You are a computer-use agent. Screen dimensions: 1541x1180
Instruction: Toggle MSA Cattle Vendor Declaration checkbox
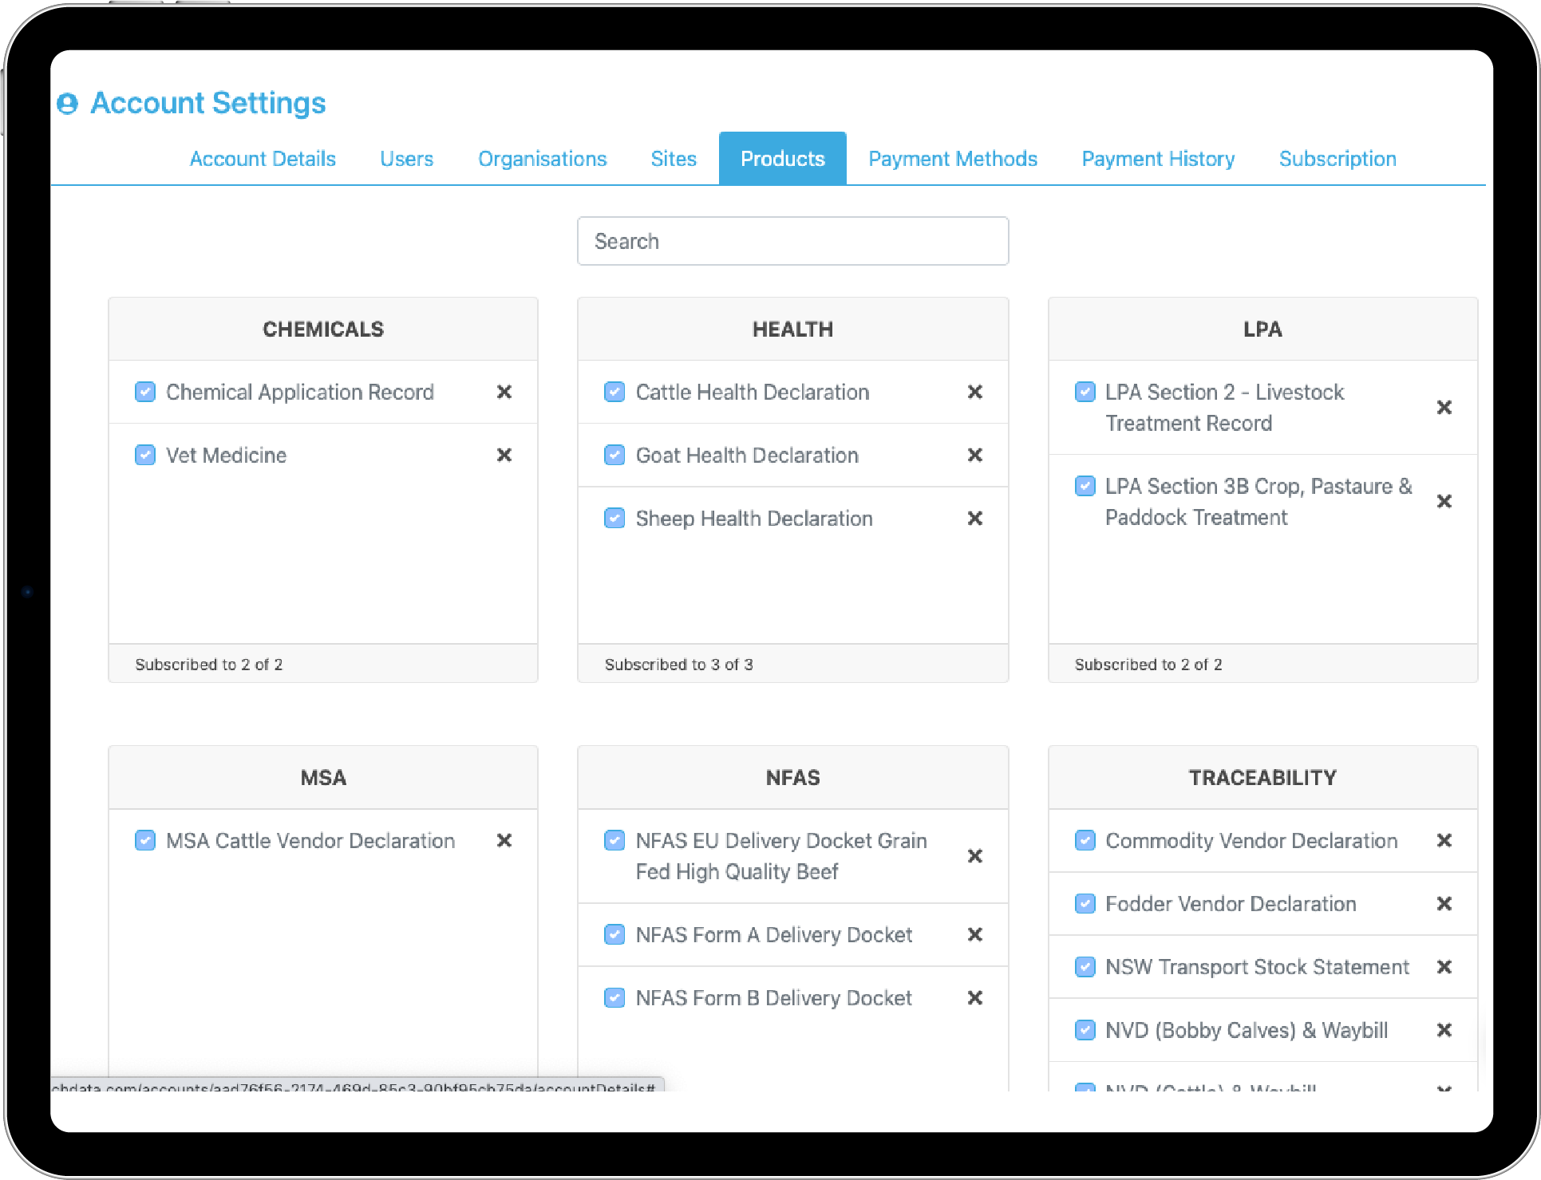[x=145, y=840]
